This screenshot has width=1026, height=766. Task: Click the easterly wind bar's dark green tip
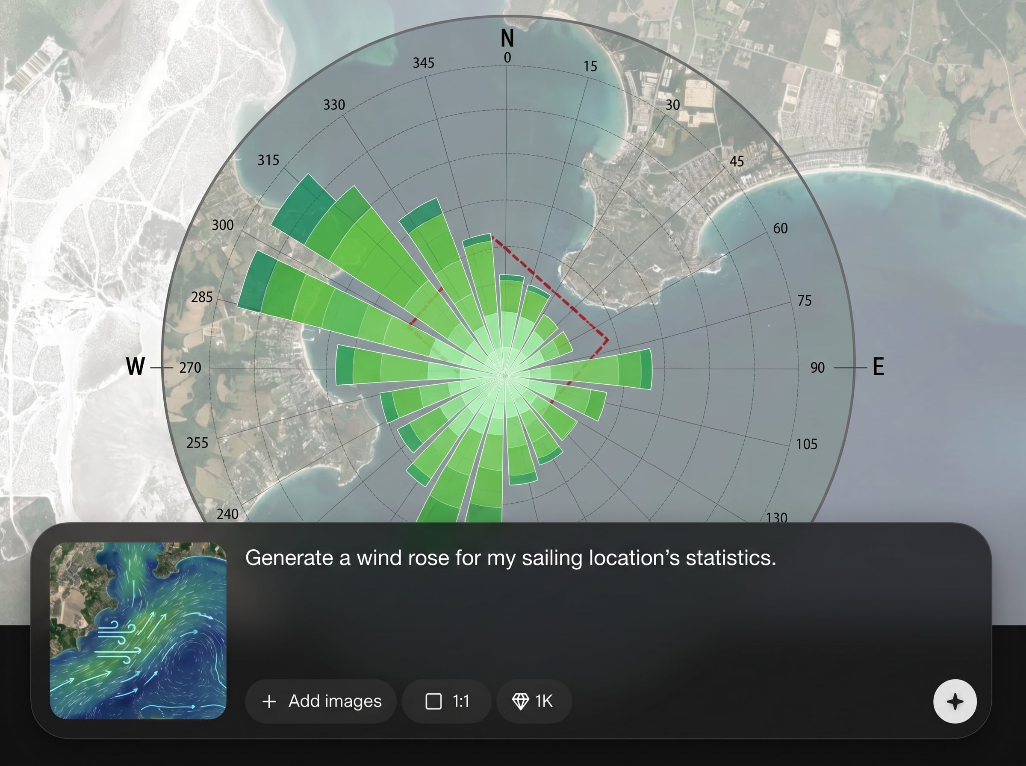pos(646,369)
